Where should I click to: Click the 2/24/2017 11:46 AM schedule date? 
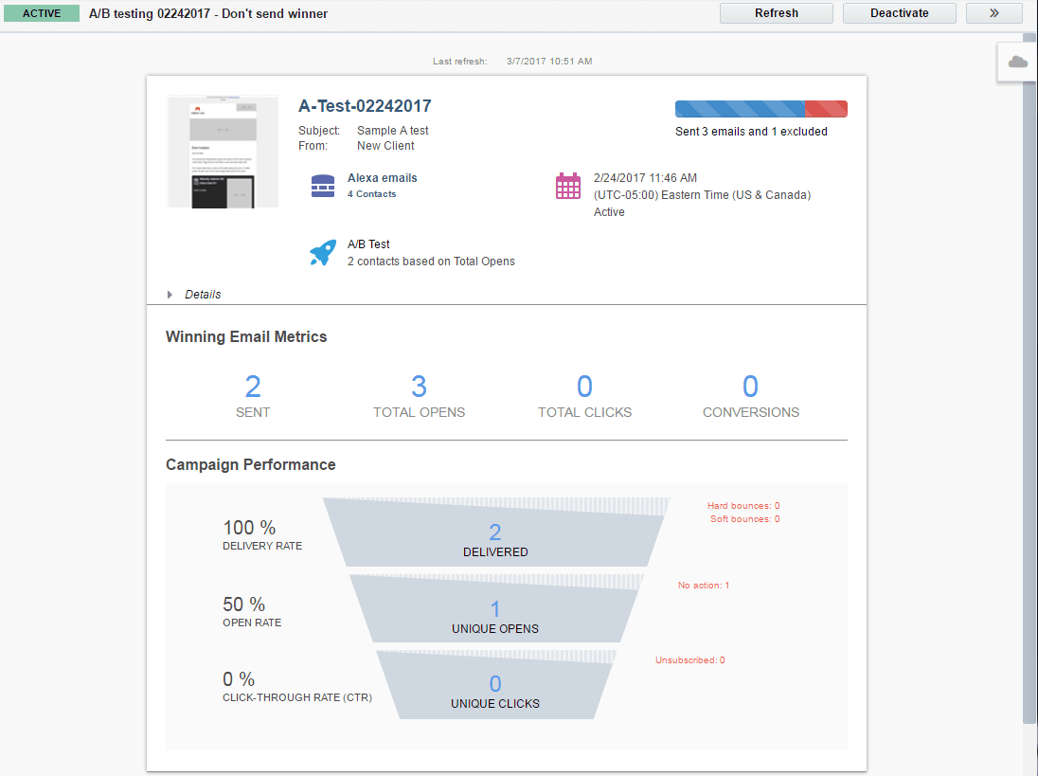(x=645, y=178)
